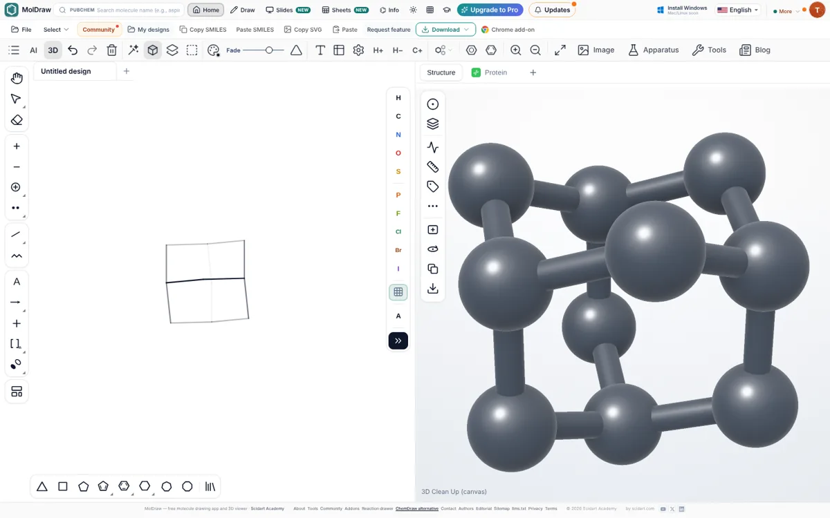Open the three-dots more options in 3D panel
The width and height of the screenshot is (830, 518).
click(x=433, y=207)
